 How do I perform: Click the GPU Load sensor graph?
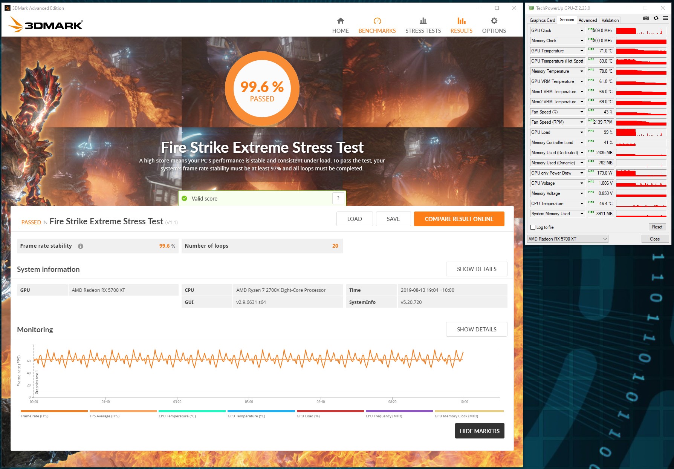point(641,132)
